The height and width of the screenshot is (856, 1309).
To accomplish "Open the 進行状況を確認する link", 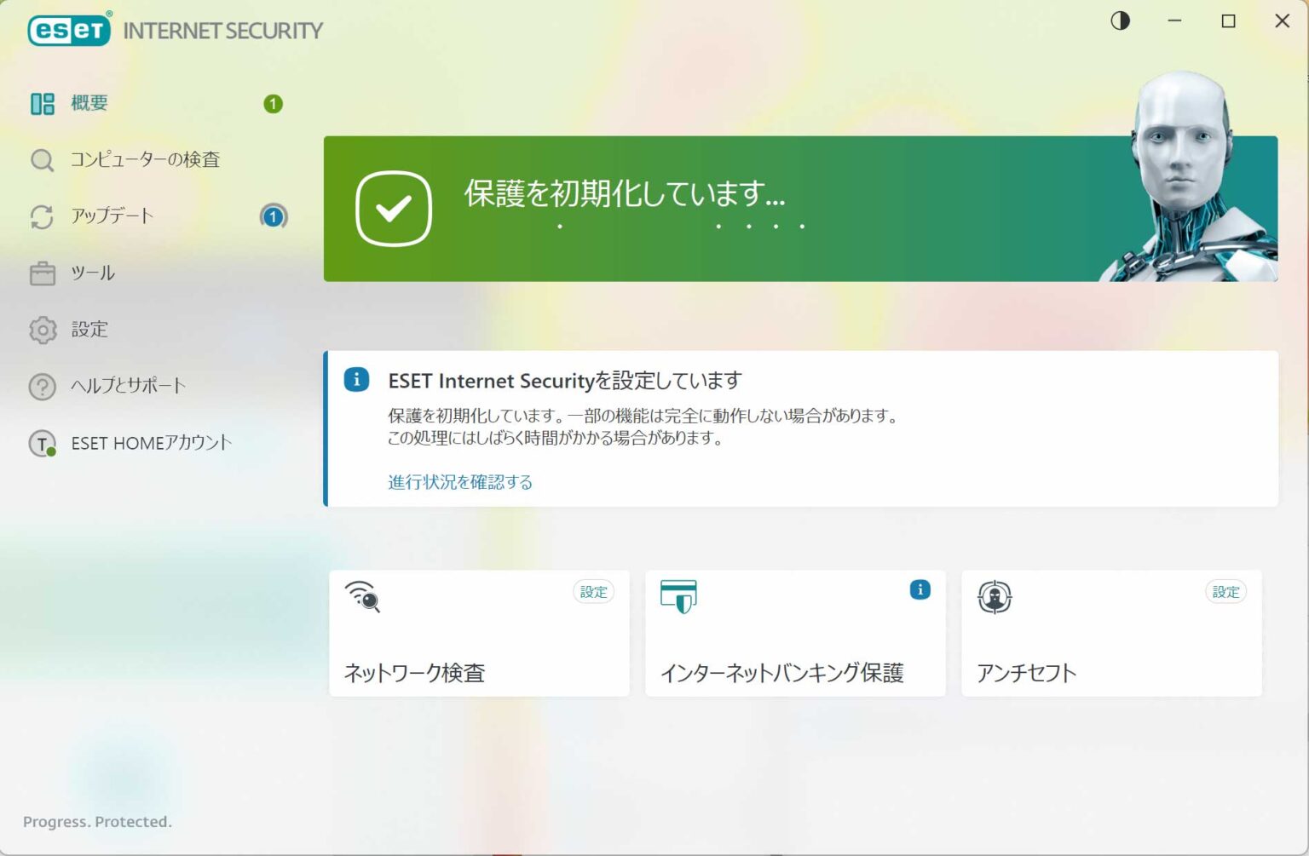I will 459,481.
